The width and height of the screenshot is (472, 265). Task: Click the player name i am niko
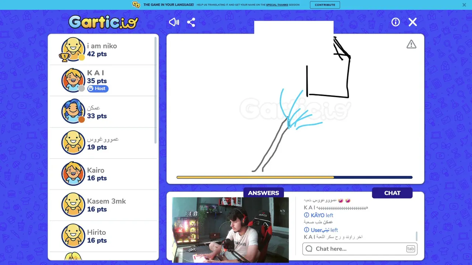(102, 46)
